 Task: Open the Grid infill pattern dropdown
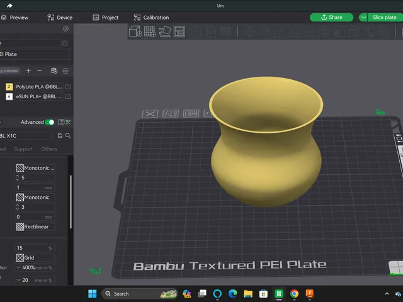coord(35,257)
